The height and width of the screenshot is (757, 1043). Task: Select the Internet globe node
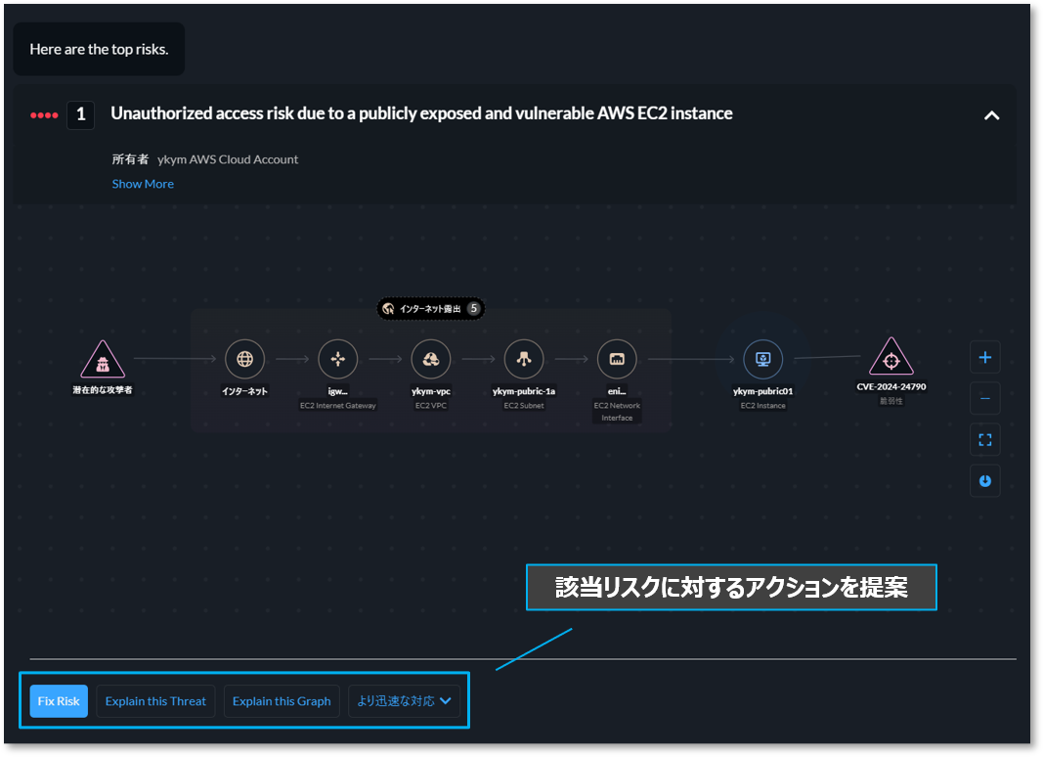coord(244,360)
